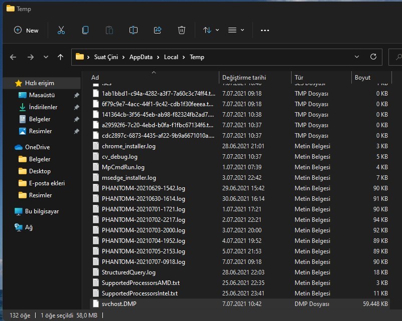402x321 pixels.
Task: Click the Copy icon in toolbar
Action: pyautogui.click(x=85, y=30)
